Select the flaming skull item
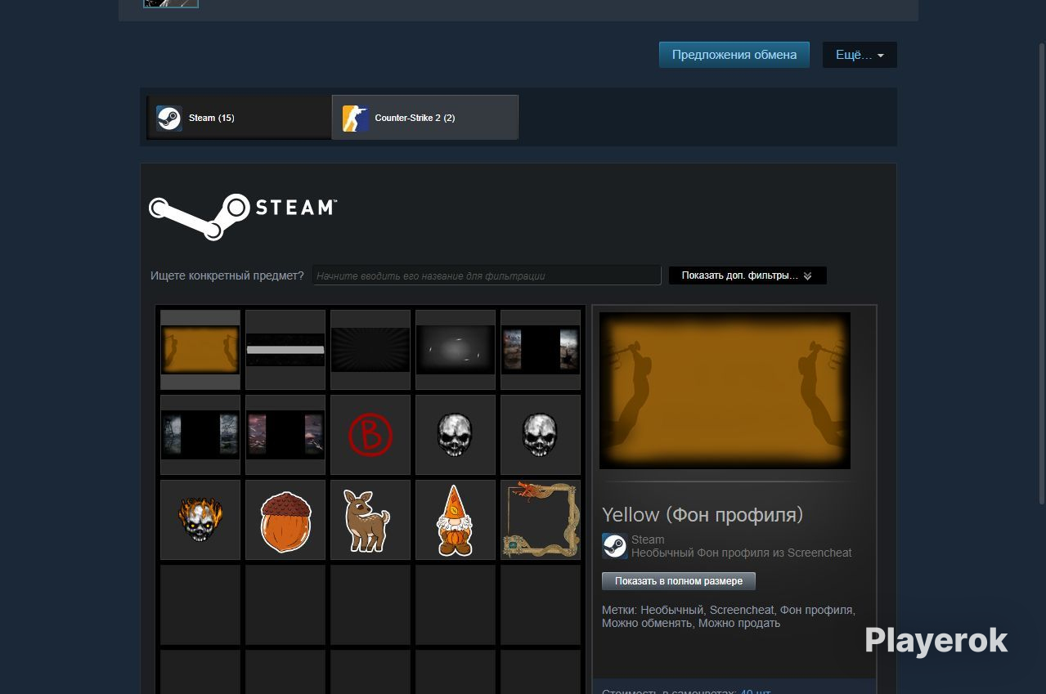 coord(200,520)
